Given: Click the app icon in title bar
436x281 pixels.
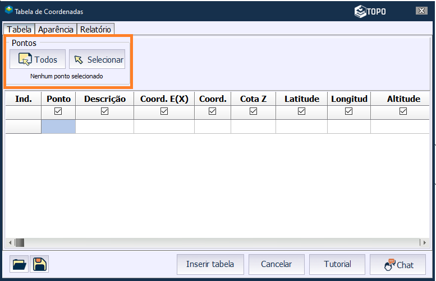Looking at the screenshot, I should pyautogui.click(x=8, y=11).
